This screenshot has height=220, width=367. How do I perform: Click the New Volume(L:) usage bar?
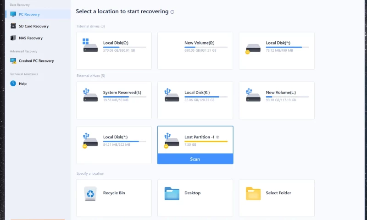[288, 97]
